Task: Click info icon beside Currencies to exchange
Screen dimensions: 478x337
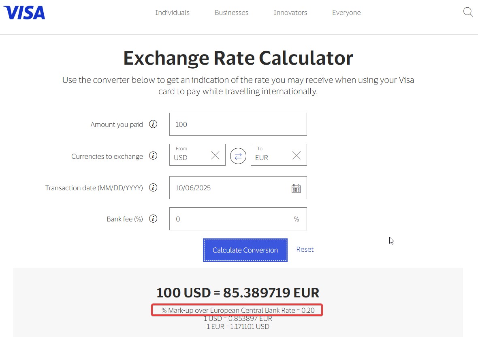Action: 153,156
